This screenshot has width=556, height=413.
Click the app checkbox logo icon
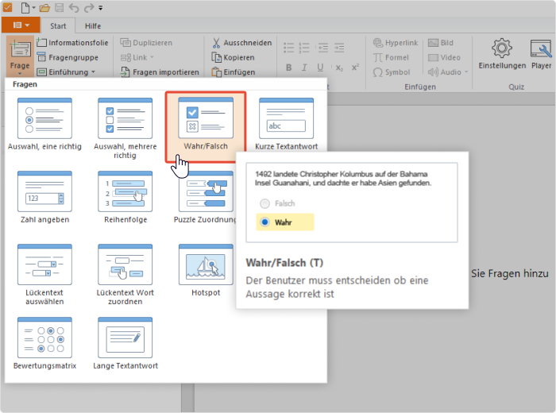tap(7, 7)
